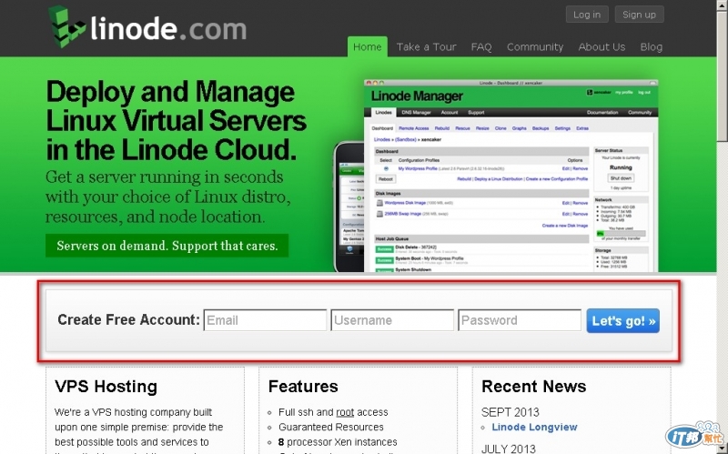Image resolution: width=728 pixels, height=454 pixels.
Task: Click the Let's go! button
Action: tap(622, 321)
